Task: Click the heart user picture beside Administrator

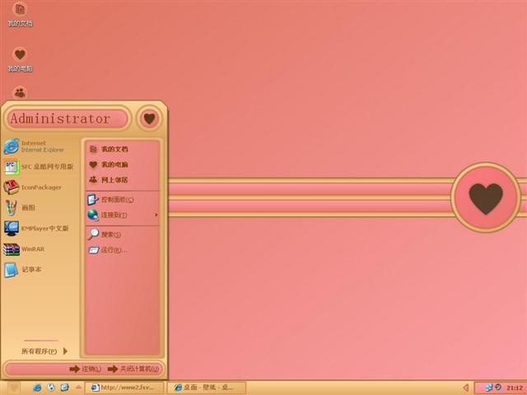Action: click(x=149, y=118)
